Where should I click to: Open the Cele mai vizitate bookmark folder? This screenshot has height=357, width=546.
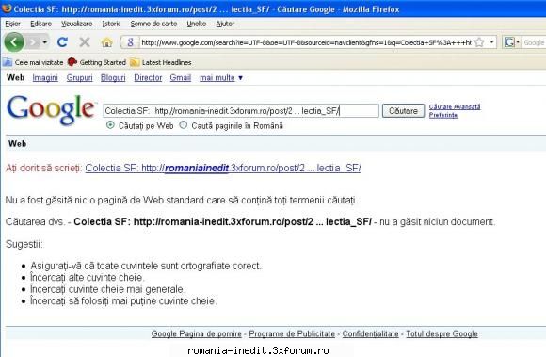[33, 62]
